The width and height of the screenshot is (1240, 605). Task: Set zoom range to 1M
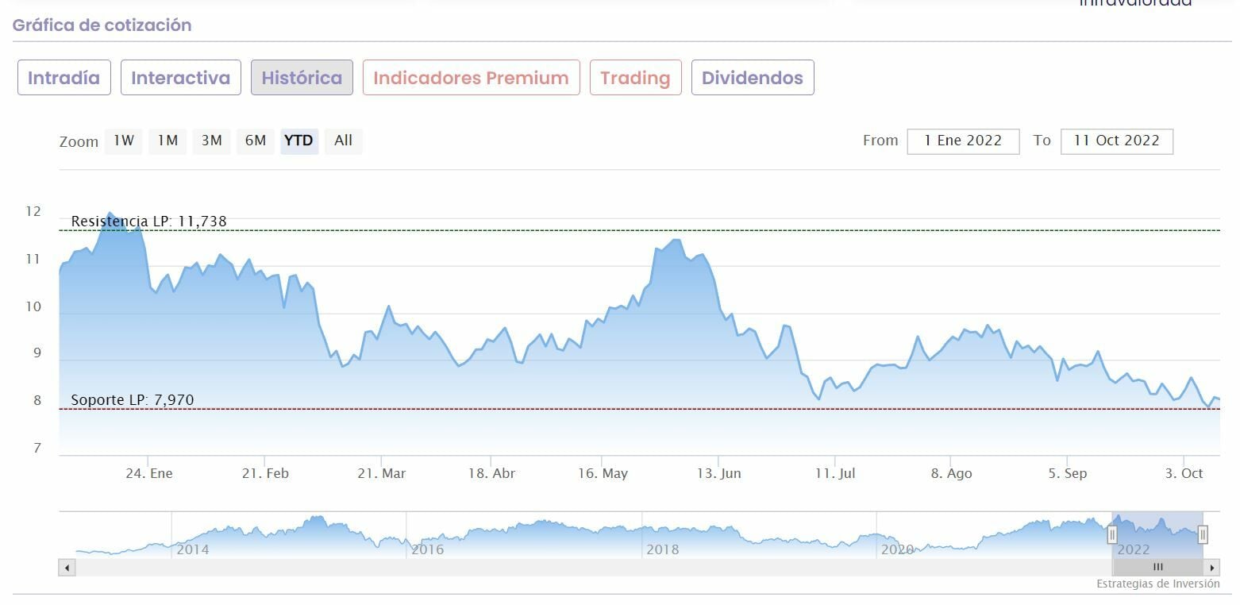click(x=168, y=141)
